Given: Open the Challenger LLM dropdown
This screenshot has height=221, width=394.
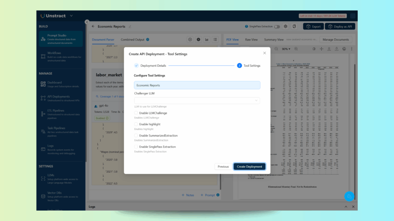Looking at the screenshot, I should coord(197,101).
